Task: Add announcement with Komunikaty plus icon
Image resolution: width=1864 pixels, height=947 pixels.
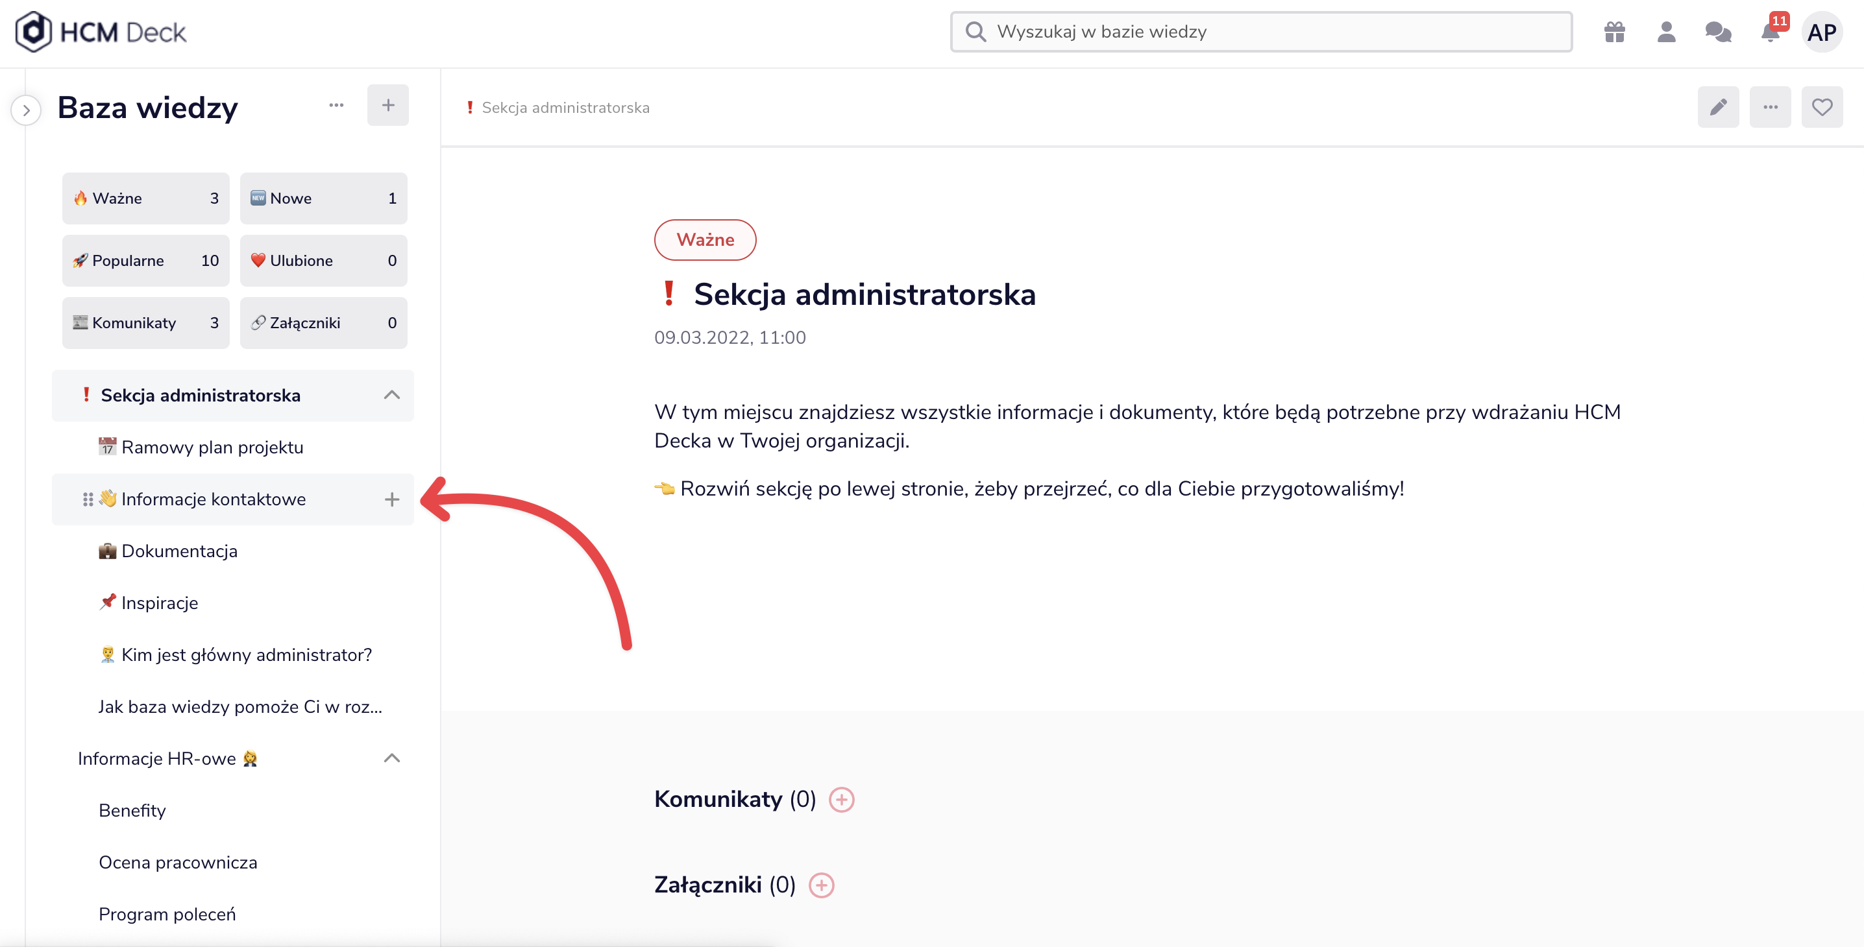Action: tap(841, 800)
